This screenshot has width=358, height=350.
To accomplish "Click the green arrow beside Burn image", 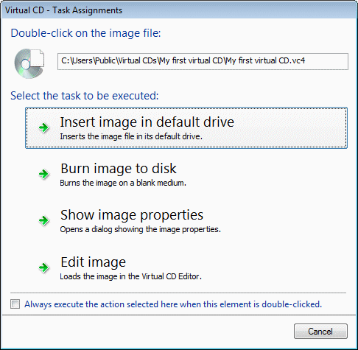I will point(44,174).
